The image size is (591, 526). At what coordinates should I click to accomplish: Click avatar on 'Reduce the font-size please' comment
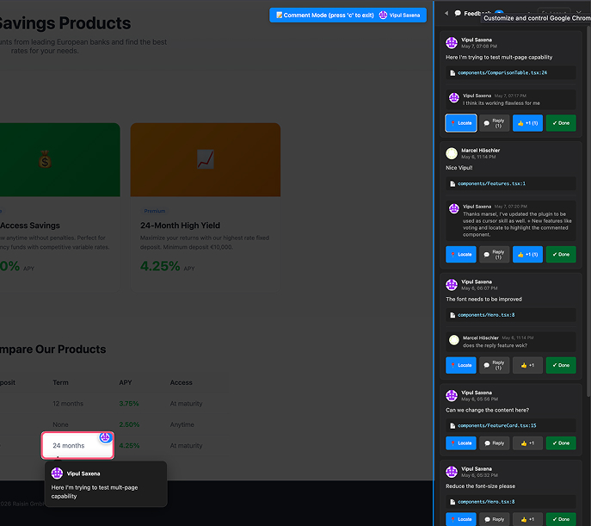(452, 472)
